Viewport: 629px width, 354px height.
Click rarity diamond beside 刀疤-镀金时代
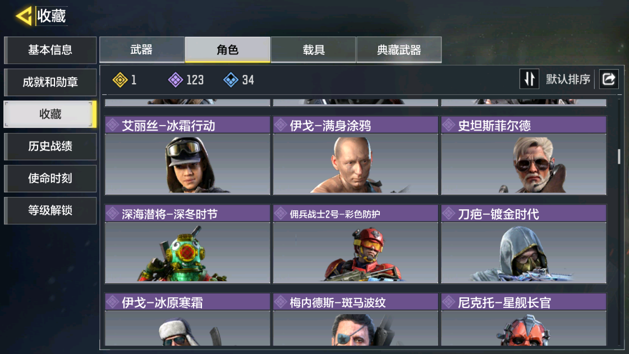coord(449,214)
